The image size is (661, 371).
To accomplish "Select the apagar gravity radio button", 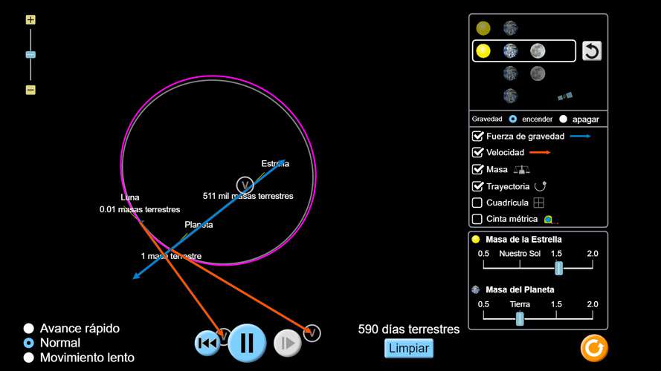I will point(563,119).
